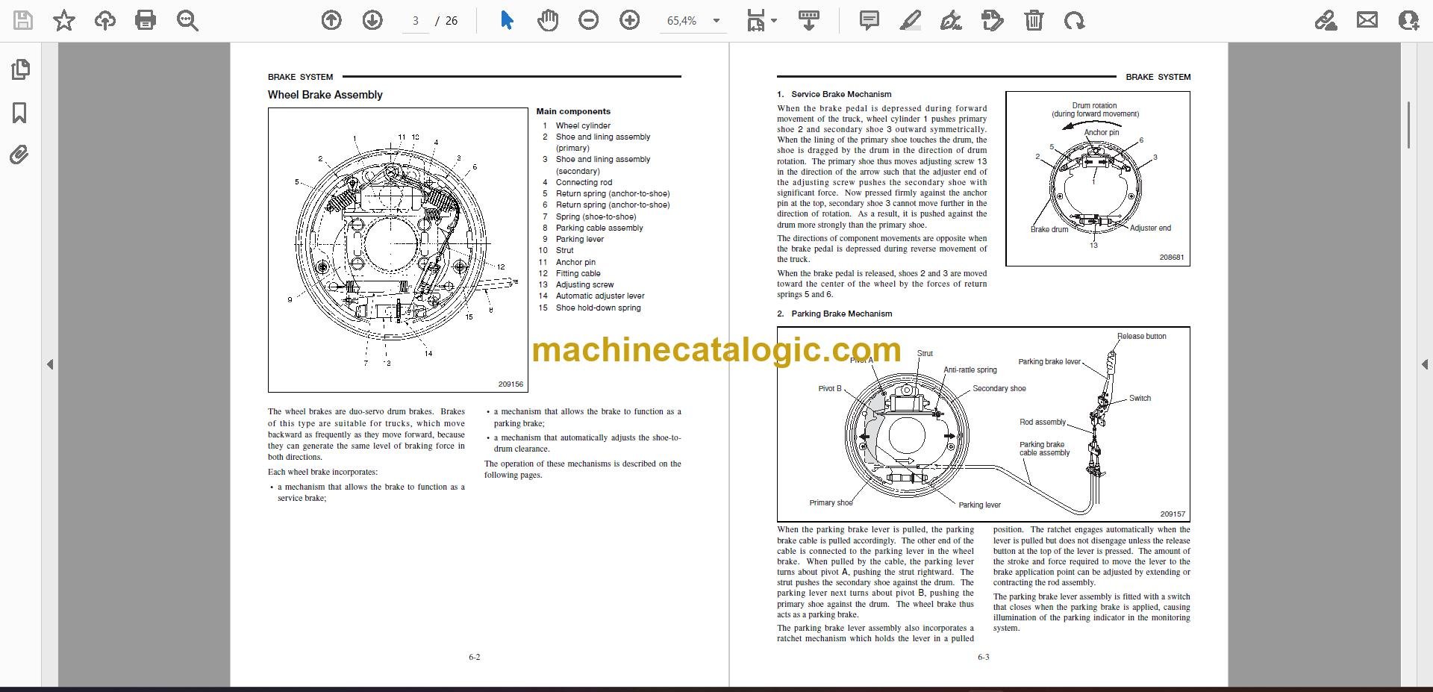
Task: Add the document to starred files
Action: pos(64,20)
